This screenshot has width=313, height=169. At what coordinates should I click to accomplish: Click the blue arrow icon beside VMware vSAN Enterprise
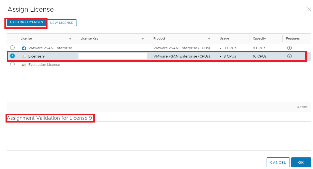pyautogui.click(x=24, y=48)
